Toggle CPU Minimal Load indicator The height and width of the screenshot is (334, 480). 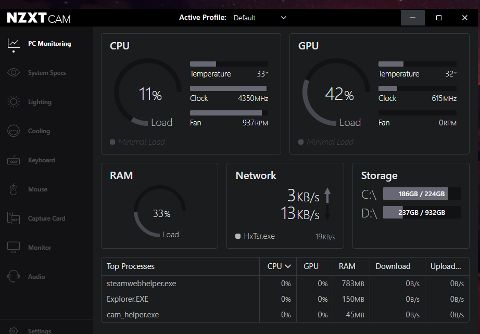112,142
